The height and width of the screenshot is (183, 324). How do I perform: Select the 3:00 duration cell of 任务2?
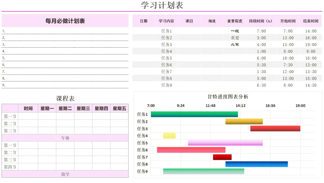(261, 38)
